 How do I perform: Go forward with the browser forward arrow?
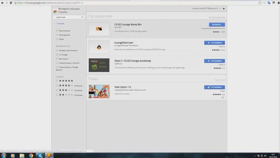pos(7,3)
